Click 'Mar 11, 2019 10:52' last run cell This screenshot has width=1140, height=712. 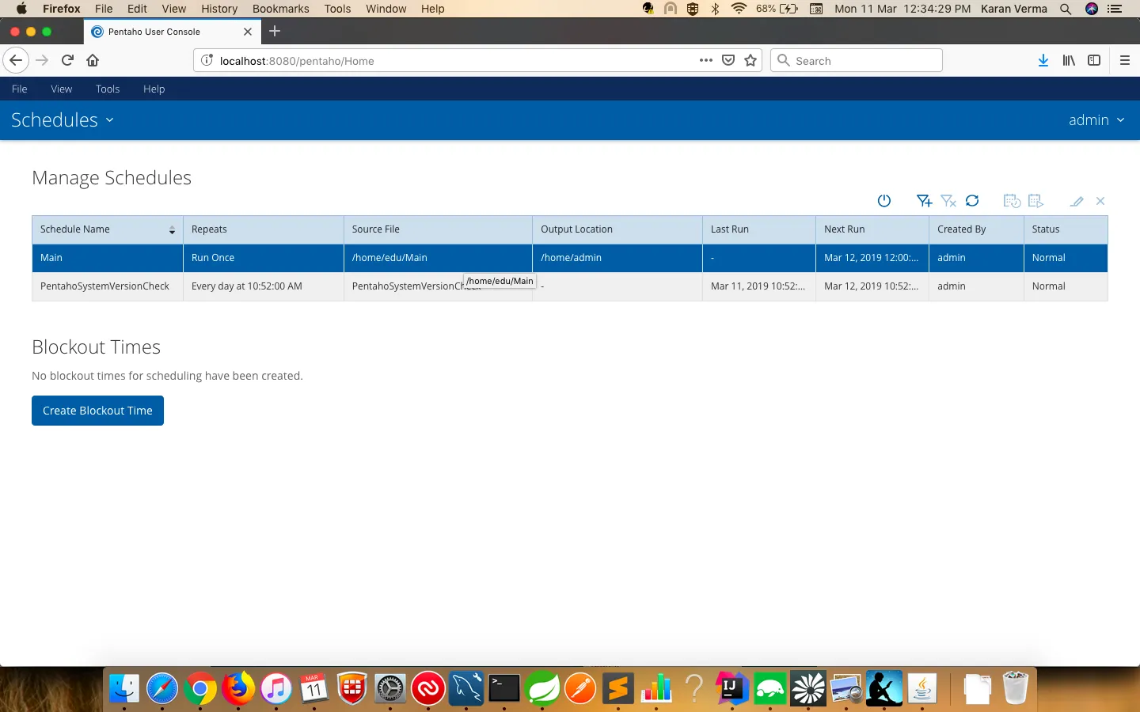[758, 286]
